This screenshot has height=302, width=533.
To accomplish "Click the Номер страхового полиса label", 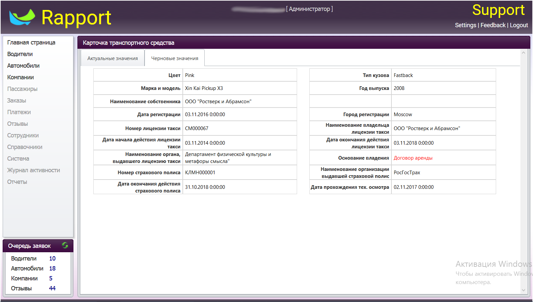I will pyautogui.click(x=149, y=173).
